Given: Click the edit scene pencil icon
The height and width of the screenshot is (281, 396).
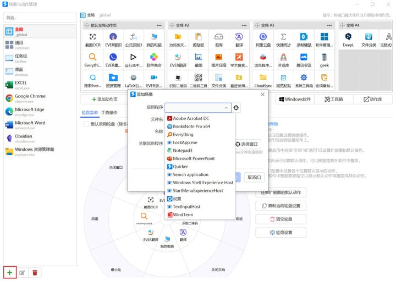Looking at the screenshot, I should click(x=22, y=272).
